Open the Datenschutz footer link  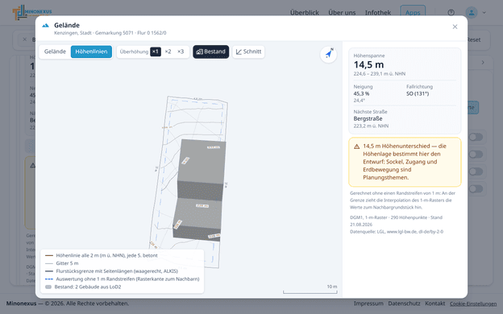(x=404, y=304)
